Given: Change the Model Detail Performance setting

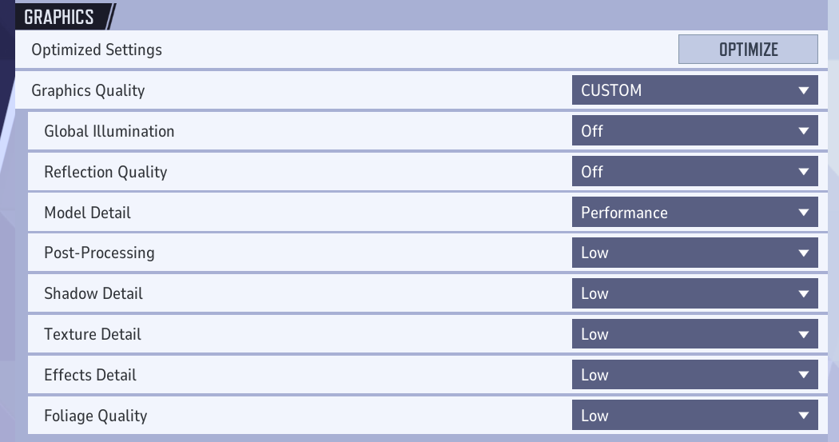Looking at the screenshot, I should coord(694,213).
